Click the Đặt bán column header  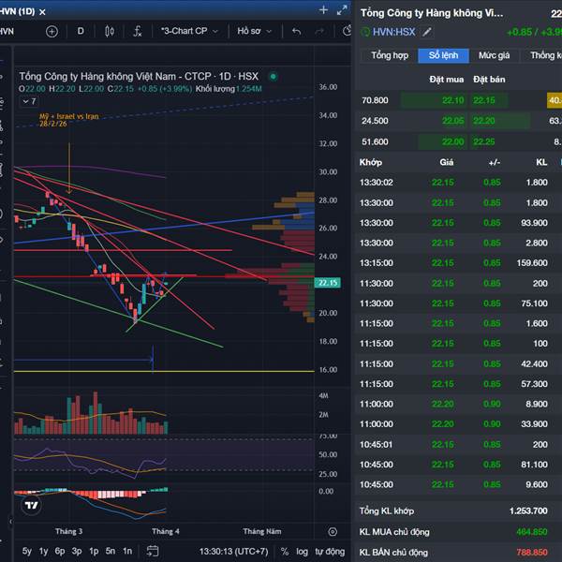[489, 80]
